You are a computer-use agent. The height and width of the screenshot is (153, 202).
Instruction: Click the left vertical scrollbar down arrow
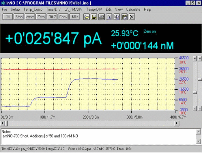tap(195, 109)
